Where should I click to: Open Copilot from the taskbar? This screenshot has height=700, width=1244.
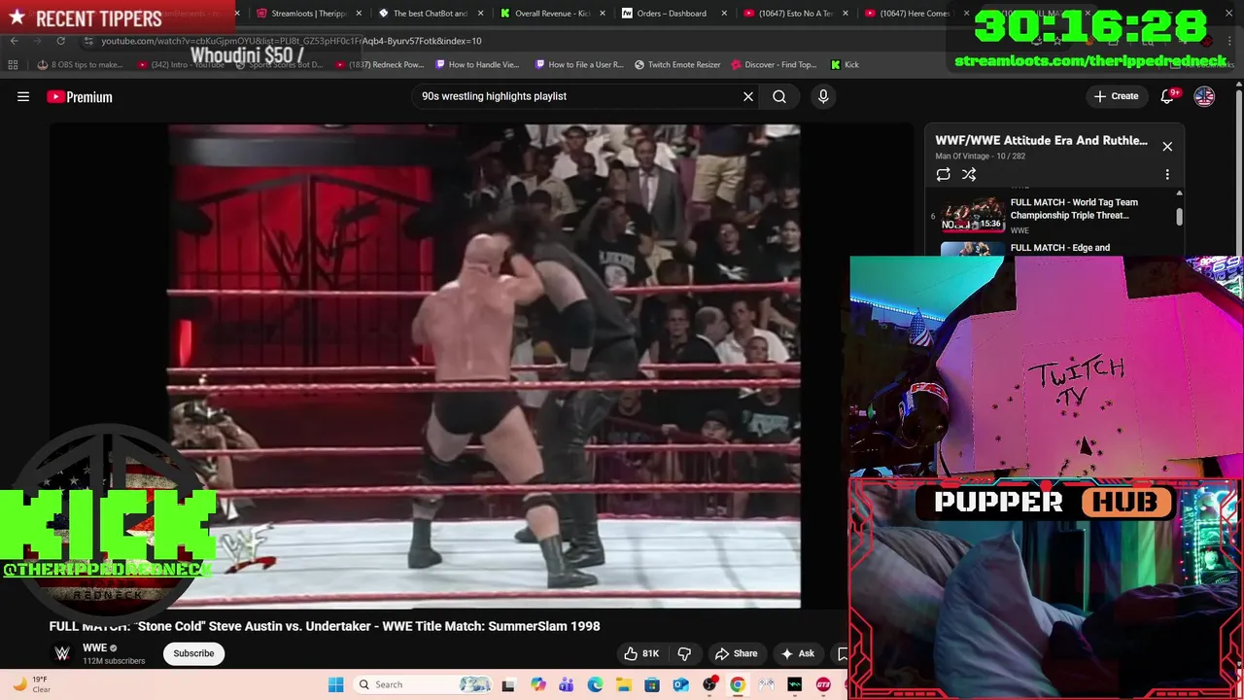tap(537, 684)
